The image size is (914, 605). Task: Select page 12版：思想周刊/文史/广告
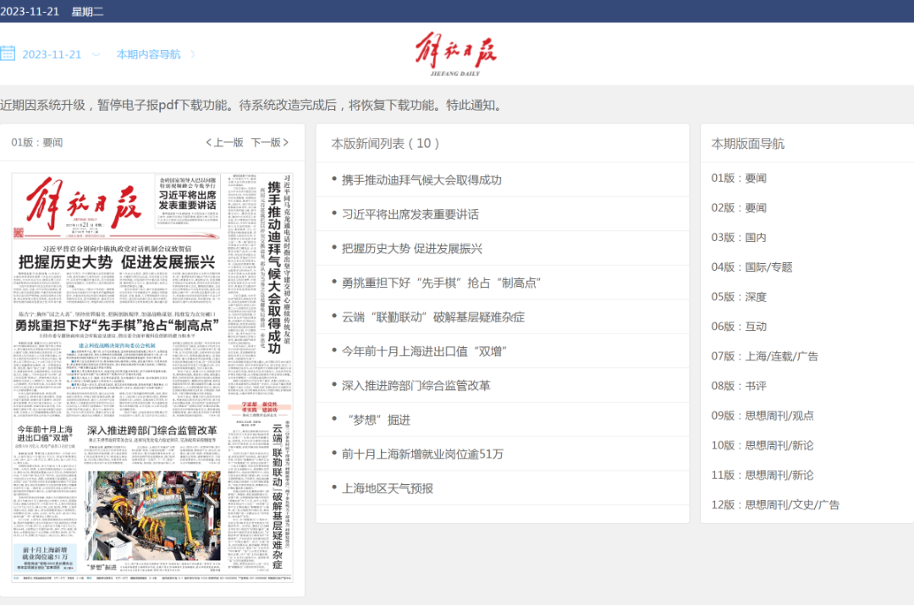774,505
